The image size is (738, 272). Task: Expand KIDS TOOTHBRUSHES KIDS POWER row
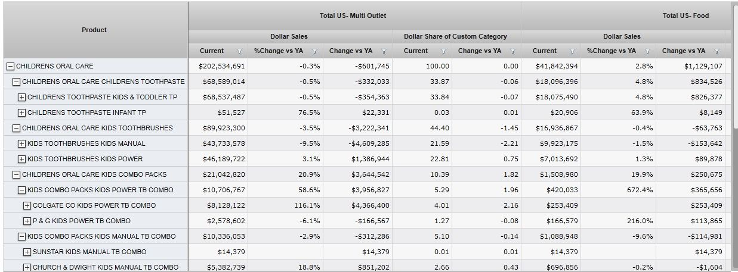coord(22,160)
